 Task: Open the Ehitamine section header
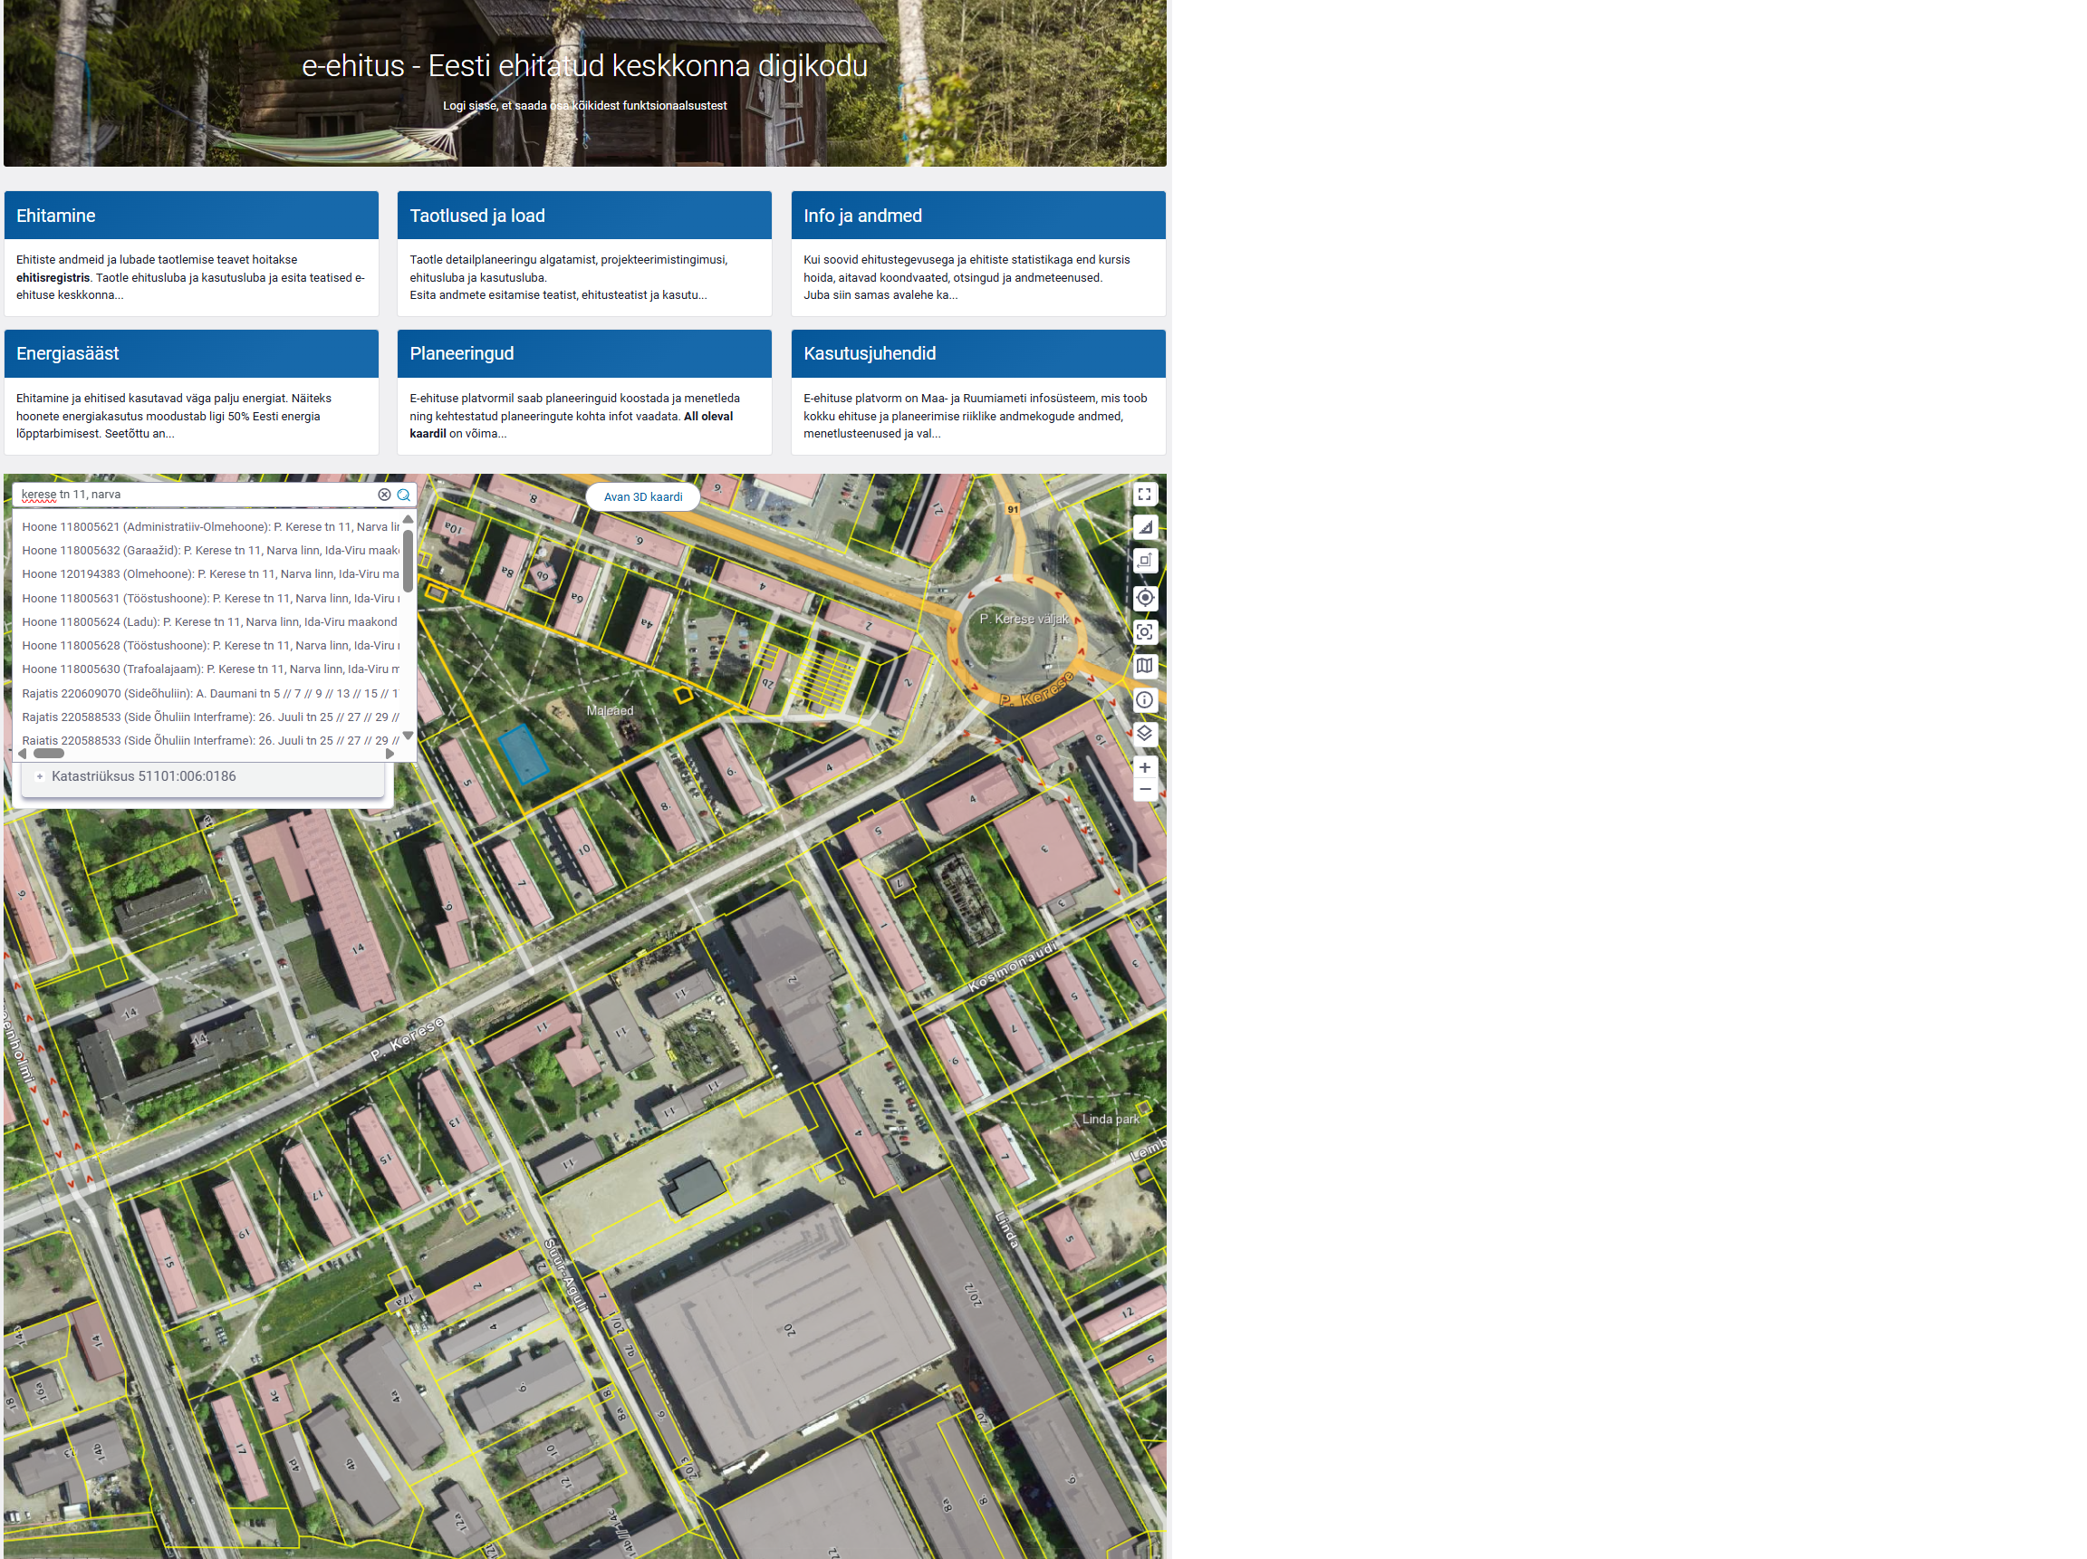click(x=190, y=216)
